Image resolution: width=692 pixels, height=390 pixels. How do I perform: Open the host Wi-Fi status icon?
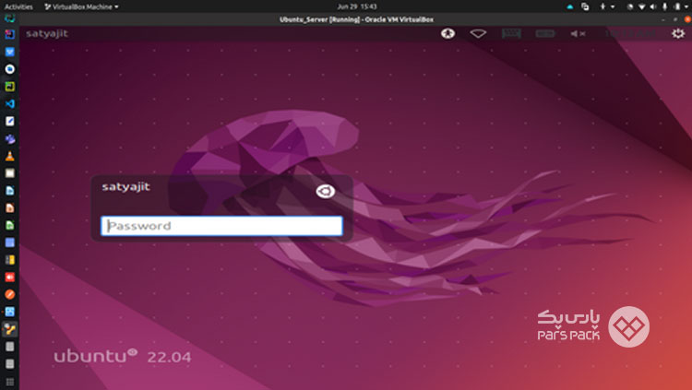pos(641,6)
